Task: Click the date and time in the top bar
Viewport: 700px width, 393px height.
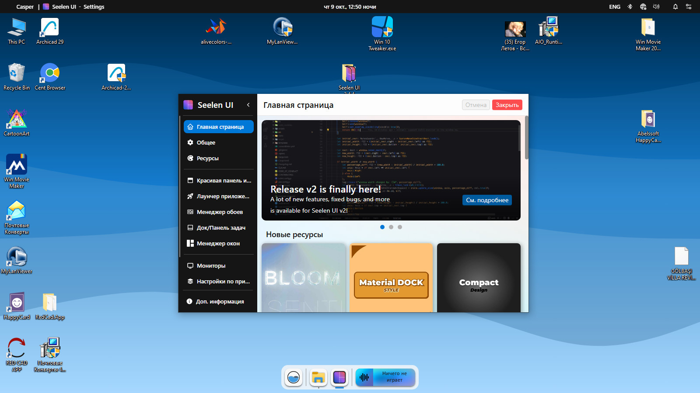Action: pos(350,7)
